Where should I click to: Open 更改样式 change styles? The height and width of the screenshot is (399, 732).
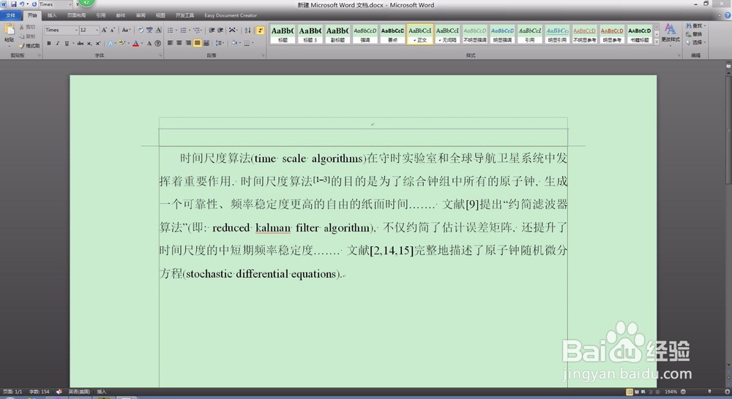coord(671,34)
